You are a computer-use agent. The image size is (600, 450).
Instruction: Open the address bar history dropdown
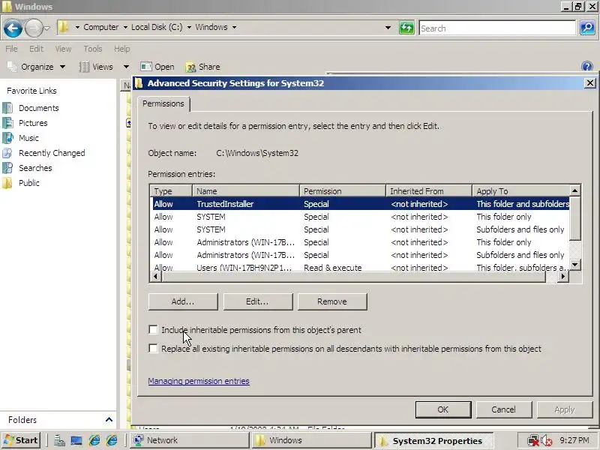tap(388, 28)
